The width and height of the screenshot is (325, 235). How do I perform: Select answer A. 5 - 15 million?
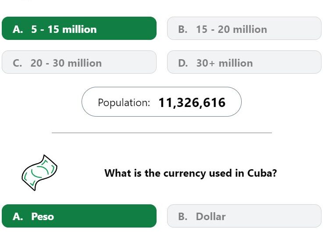pos(79,29)
